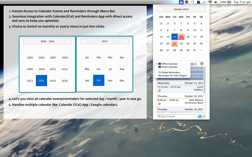This screenshot has width=252, height=157.
Task: Open the Bluetooth status icon
Action: pos(204,2)
